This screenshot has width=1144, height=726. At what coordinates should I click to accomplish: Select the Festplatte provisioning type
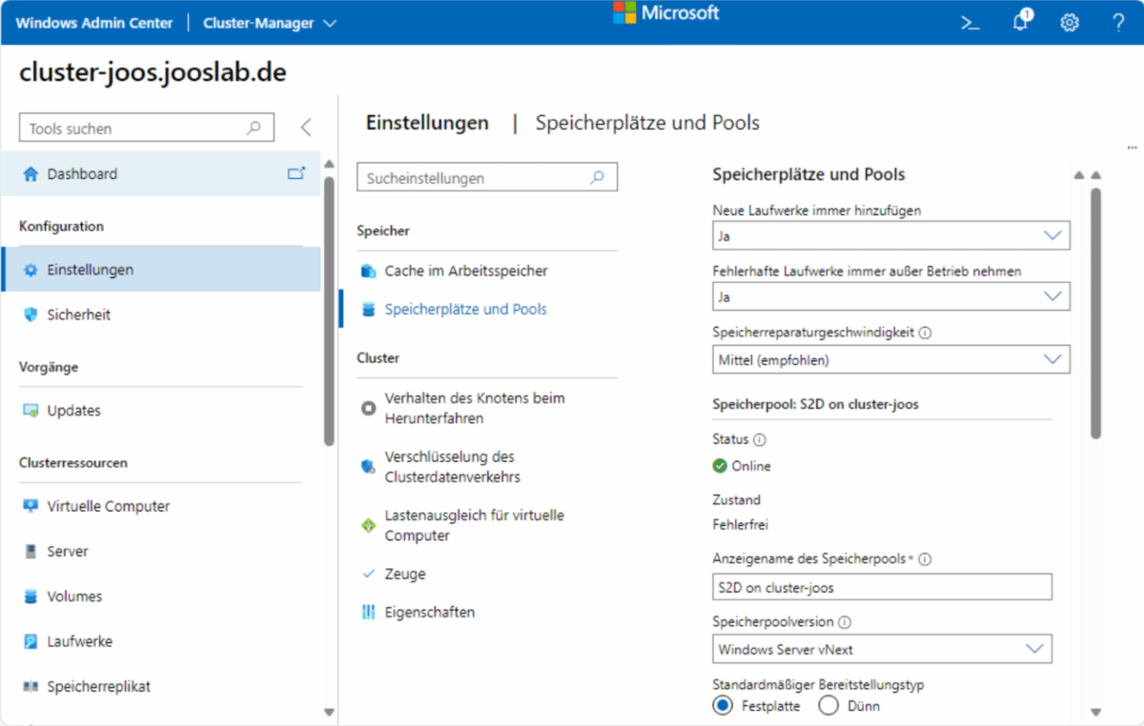(x=725, y=705)
